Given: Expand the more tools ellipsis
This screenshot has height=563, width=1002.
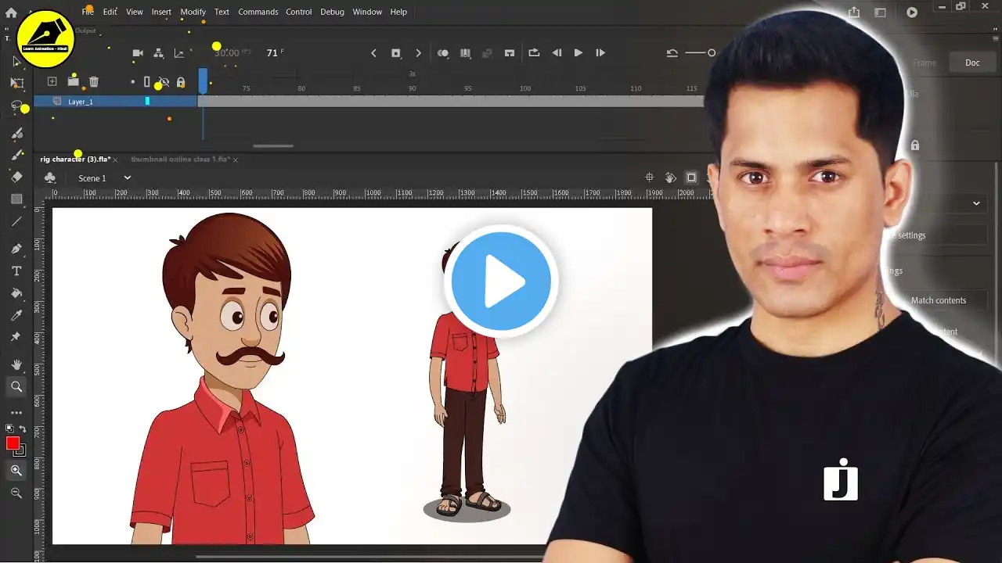Looking at the screenshot, I should point(16,413).
